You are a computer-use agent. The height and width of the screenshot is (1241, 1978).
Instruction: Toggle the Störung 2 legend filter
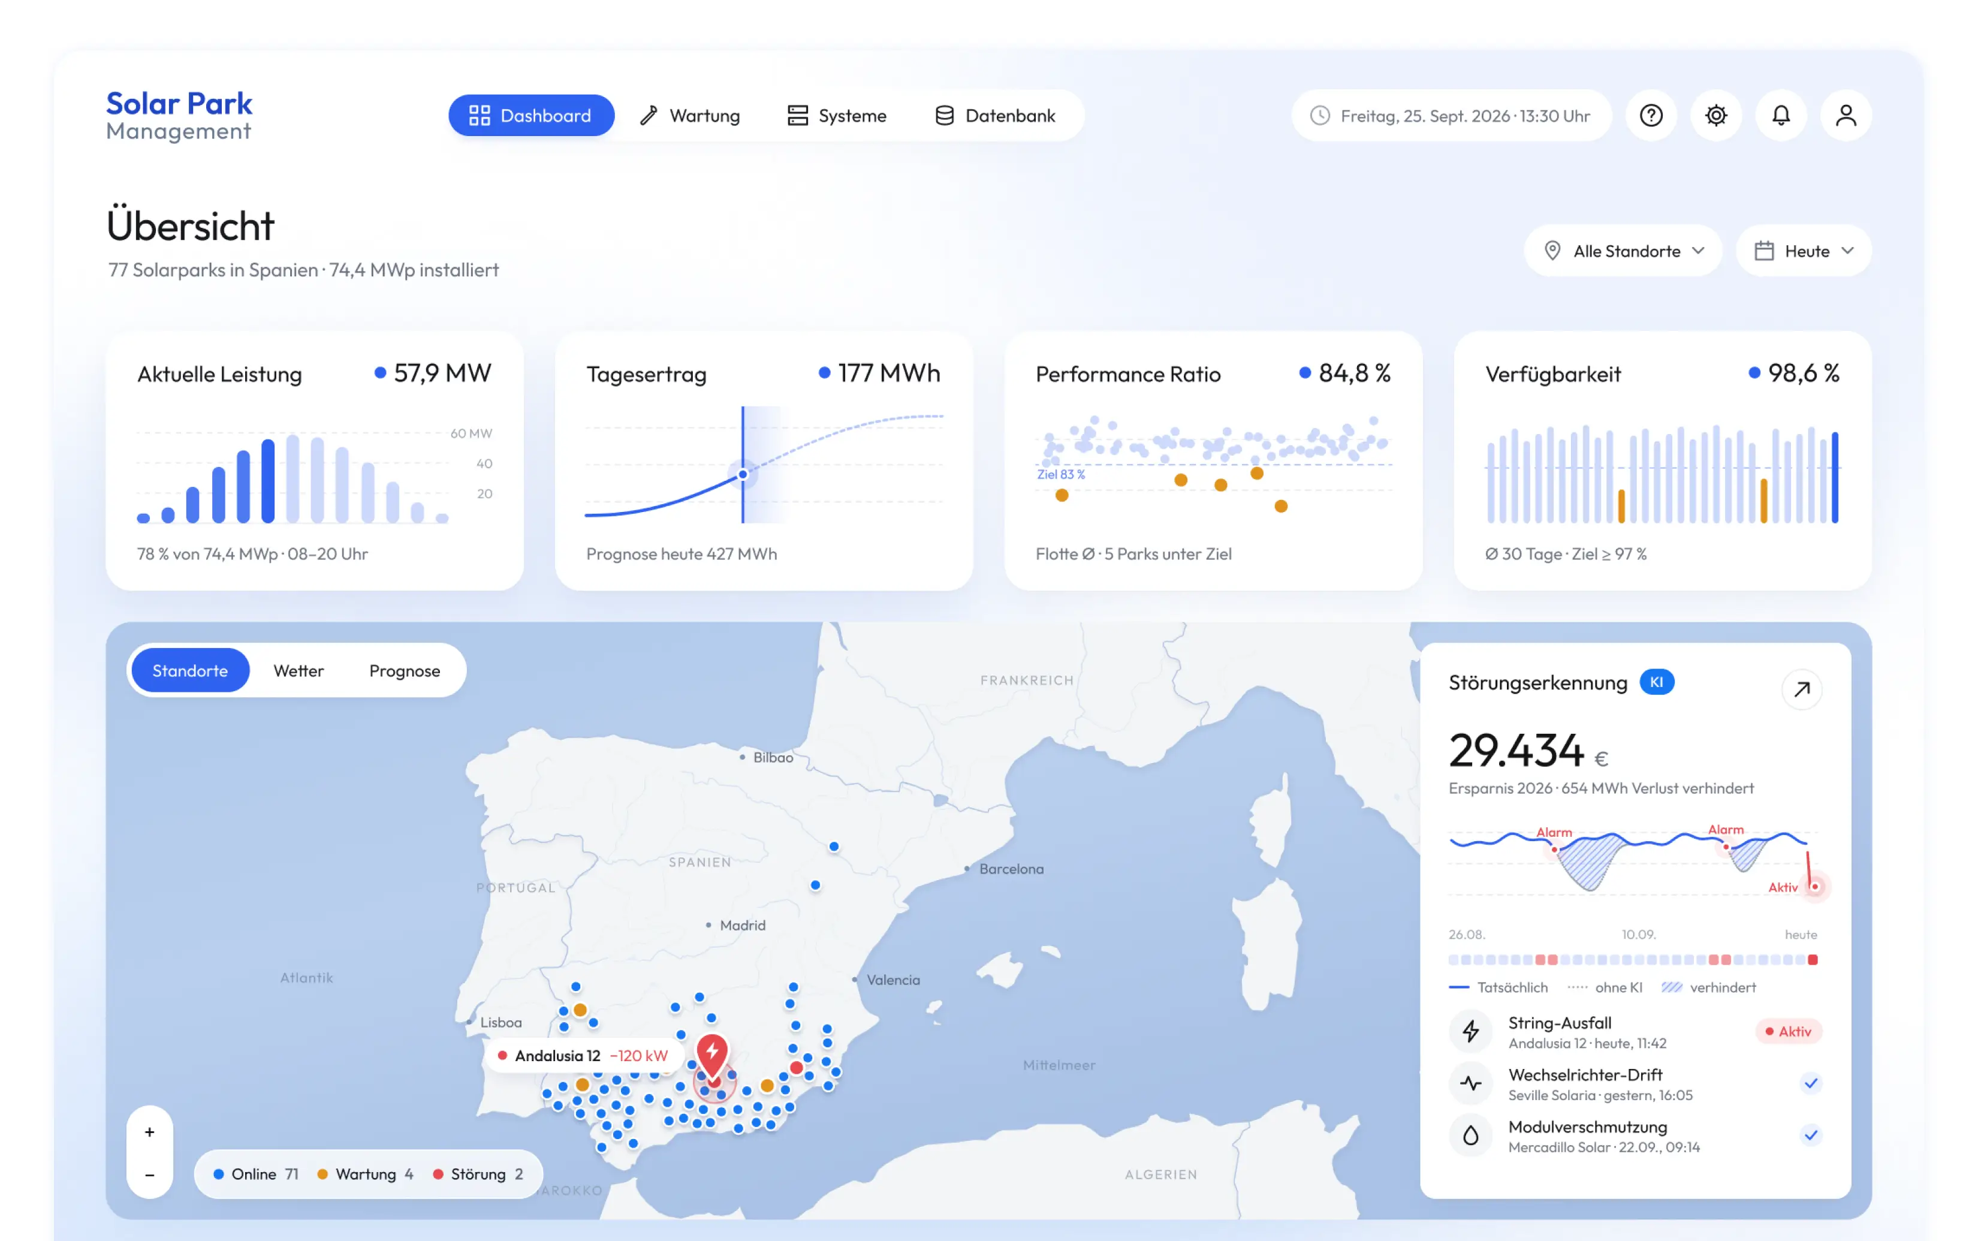click(478, 1174)
